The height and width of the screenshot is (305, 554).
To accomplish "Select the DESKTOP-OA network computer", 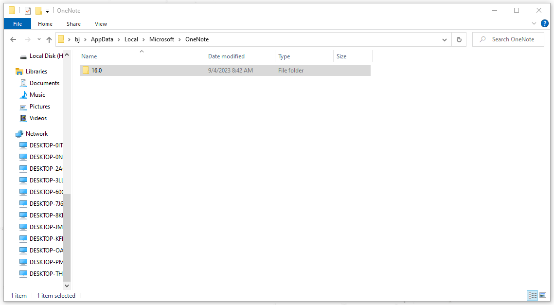I will point(46,250).
